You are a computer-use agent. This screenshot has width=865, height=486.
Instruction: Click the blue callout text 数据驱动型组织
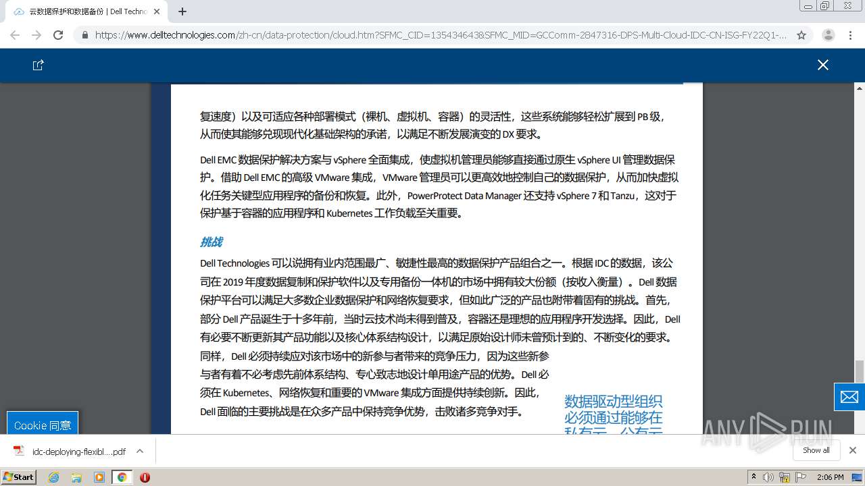coord(613,402)
